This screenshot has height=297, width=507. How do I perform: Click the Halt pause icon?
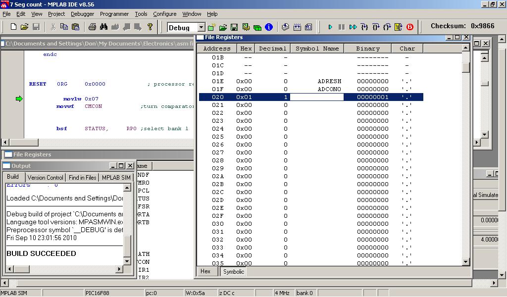coord(342,27)
